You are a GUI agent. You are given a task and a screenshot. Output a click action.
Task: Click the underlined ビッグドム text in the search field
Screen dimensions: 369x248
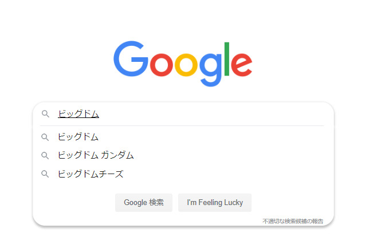pyautogui.click(x=78, y=114)
